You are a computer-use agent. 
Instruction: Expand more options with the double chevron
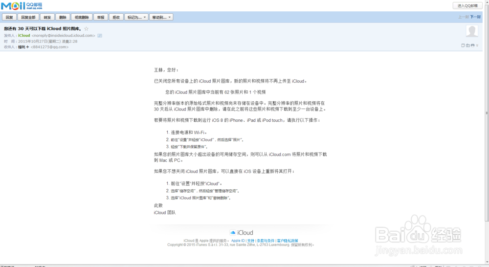pos(477,45)
